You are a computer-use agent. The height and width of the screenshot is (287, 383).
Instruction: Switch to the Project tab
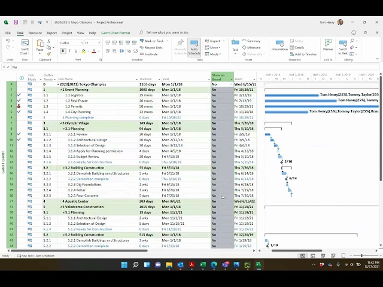point(66,33)
